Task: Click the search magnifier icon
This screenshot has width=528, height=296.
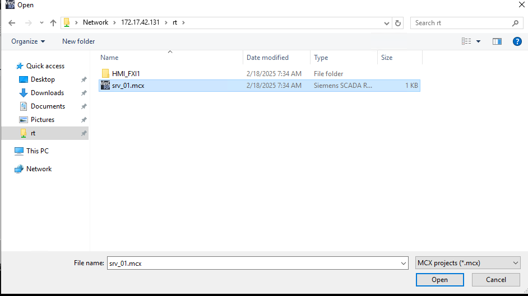Action: click(515, 23)
